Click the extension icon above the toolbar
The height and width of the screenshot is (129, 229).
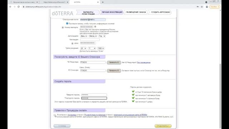tap(206, 2)
